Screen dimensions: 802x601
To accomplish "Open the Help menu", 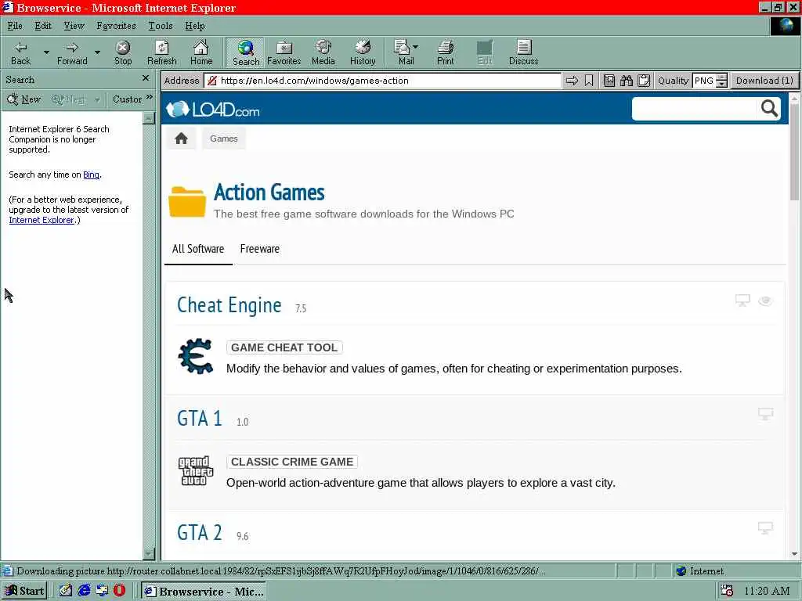I will tap(195, 26).
